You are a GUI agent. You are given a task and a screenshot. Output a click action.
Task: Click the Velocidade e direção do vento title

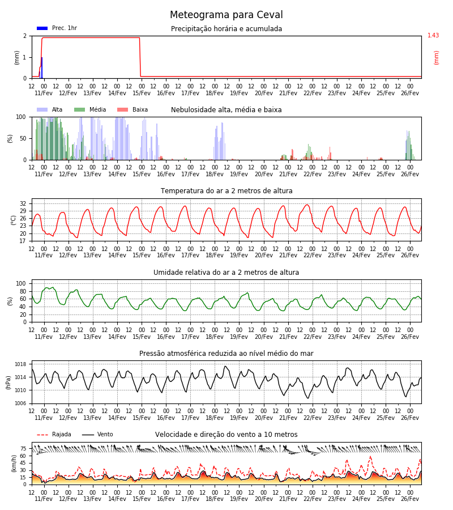[226, 435]
